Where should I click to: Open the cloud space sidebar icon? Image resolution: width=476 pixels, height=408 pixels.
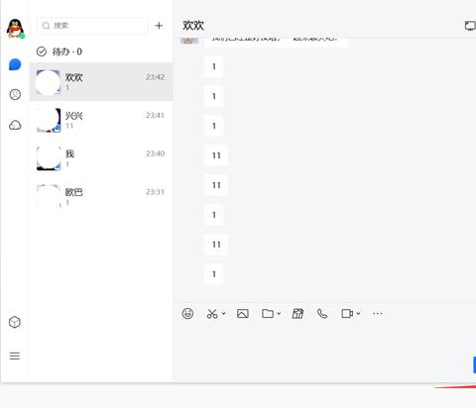pos(15,125)
